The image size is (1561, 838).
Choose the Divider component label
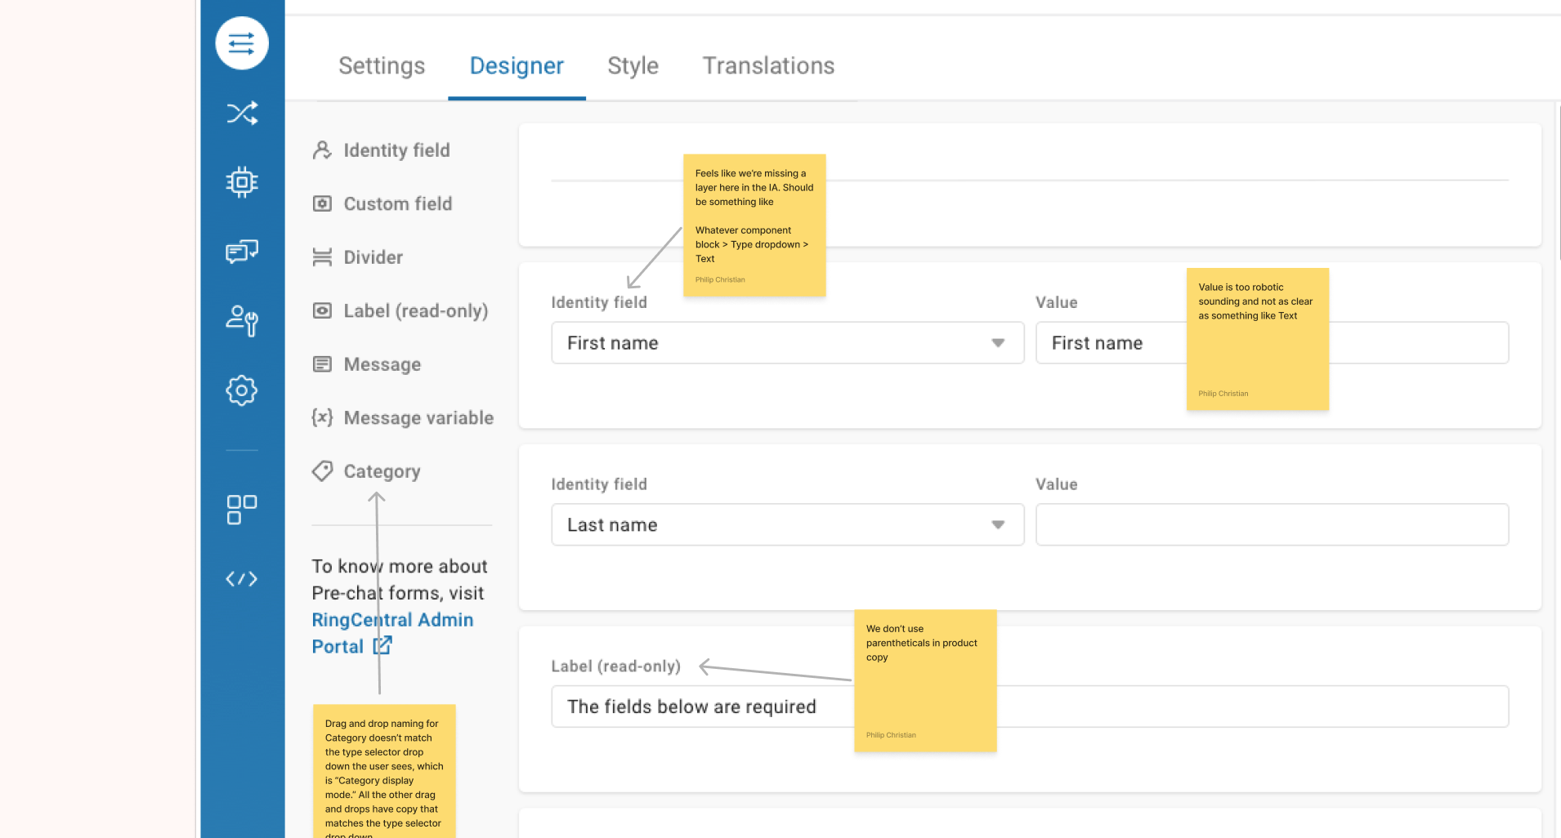tap(373, 257)
